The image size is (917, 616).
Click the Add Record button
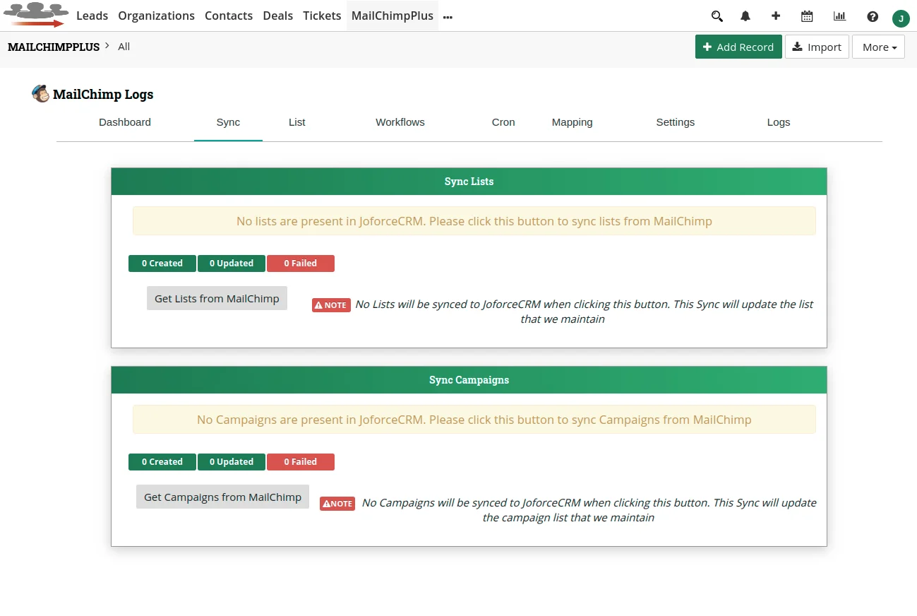point(738,47)
